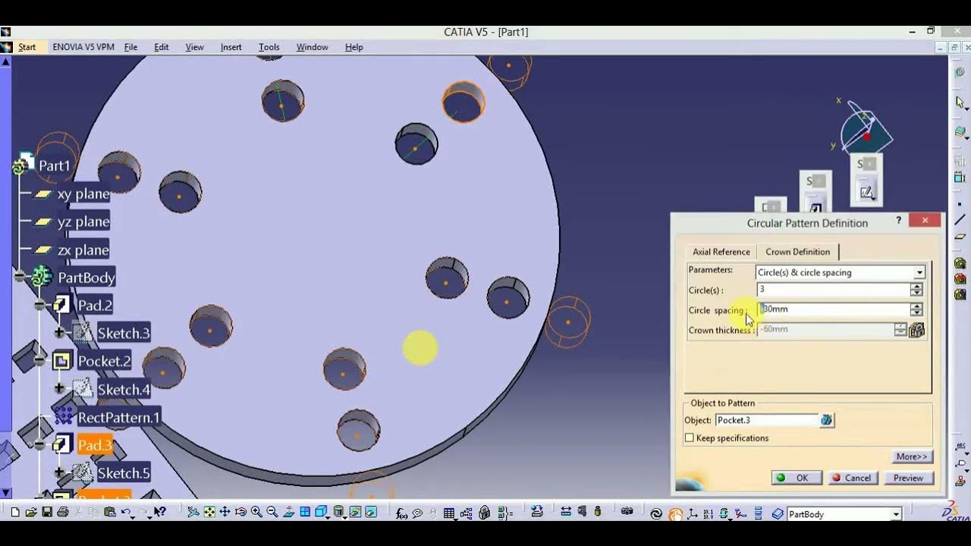Click the Circle spacing stepper arrows
Image resolution: width=971 pixels, height=546 pixels.
917,309
